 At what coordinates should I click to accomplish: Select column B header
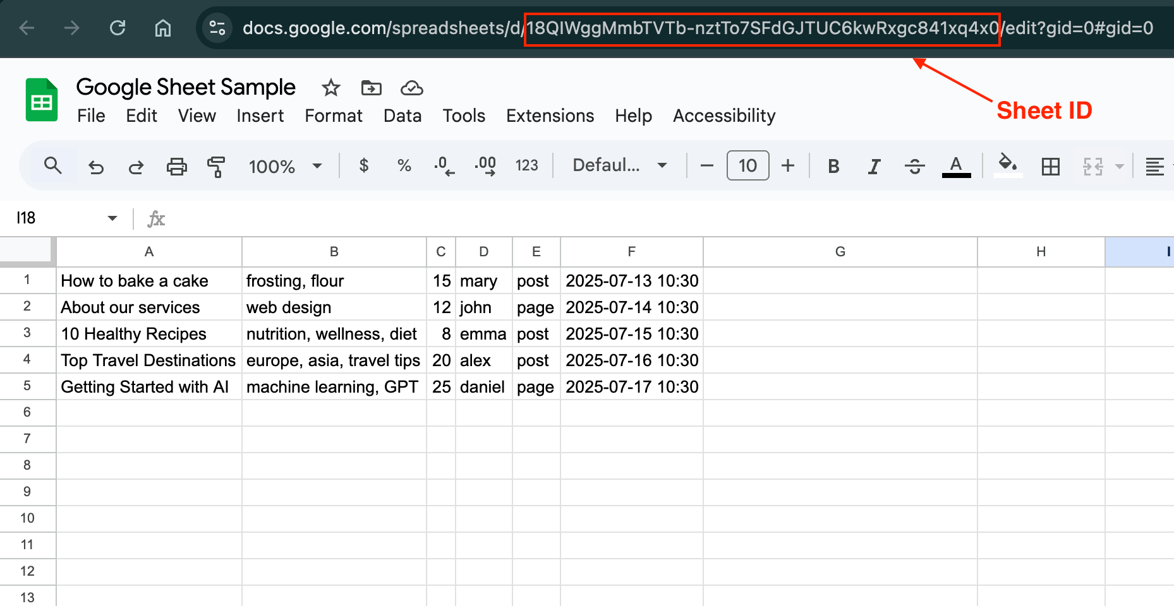[x=334, y=252]
